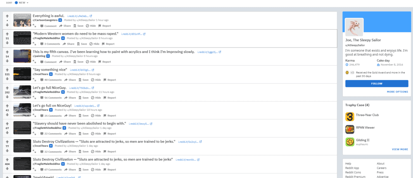Join r/CartoonGangsters with the plus button

(x=60, y=20)
